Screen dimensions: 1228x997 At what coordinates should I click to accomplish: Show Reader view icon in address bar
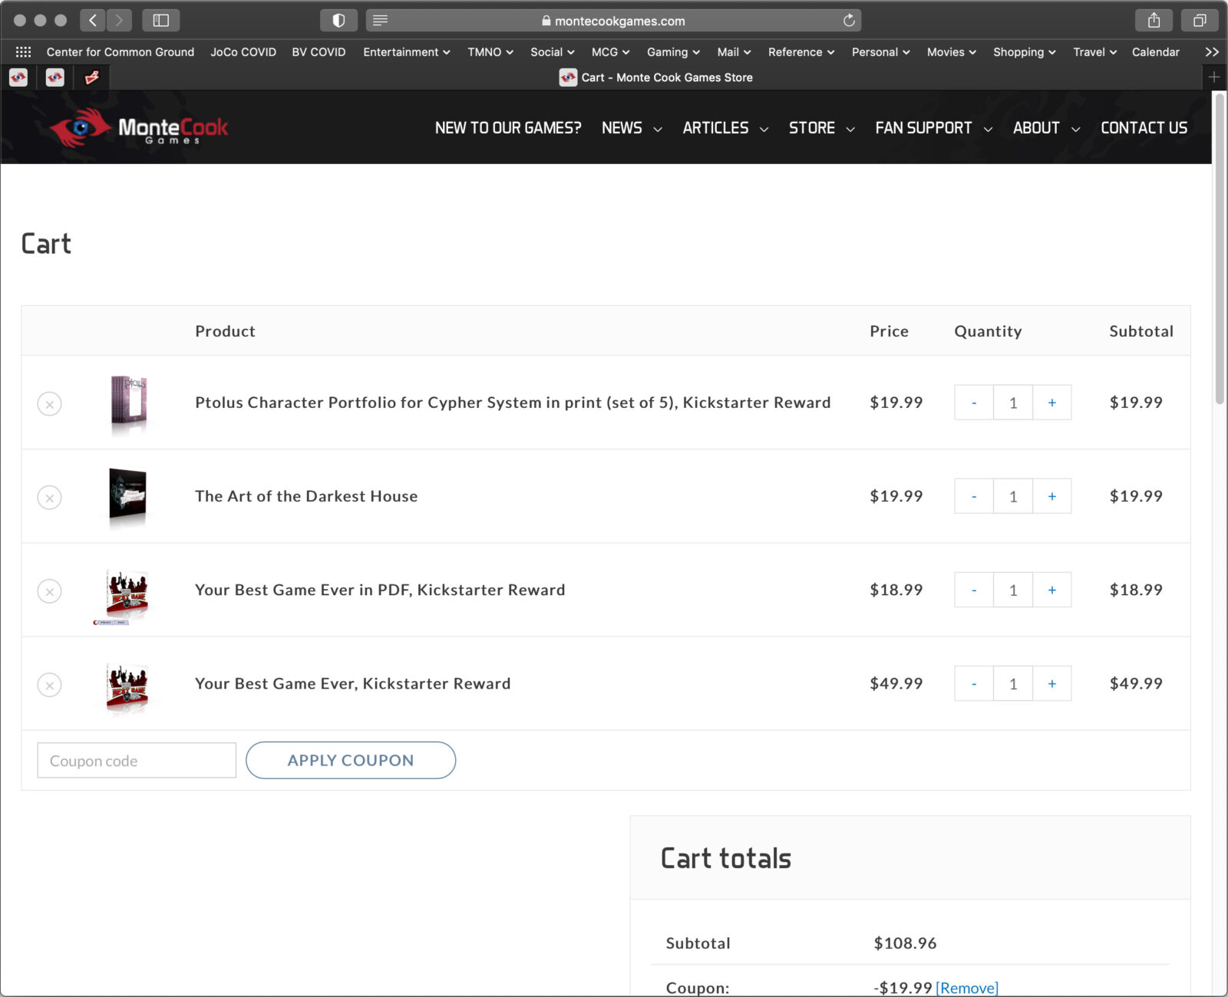[380, 21]
